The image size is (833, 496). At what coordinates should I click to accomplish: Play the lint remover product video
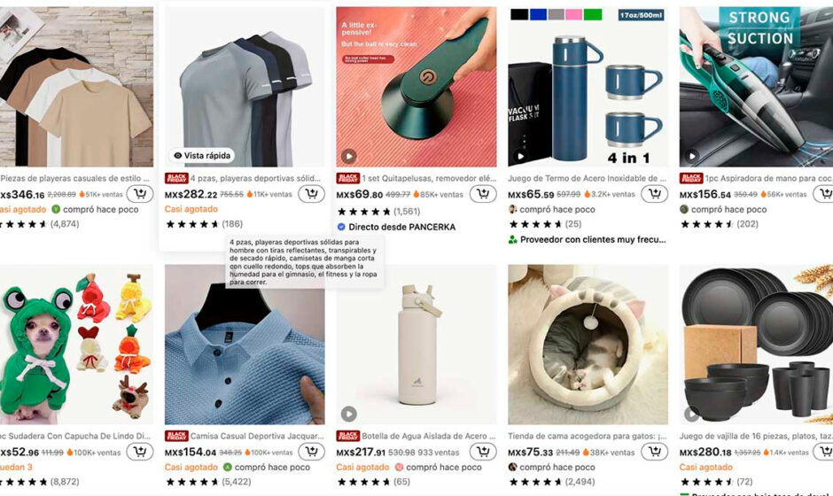tap(348, 156)
